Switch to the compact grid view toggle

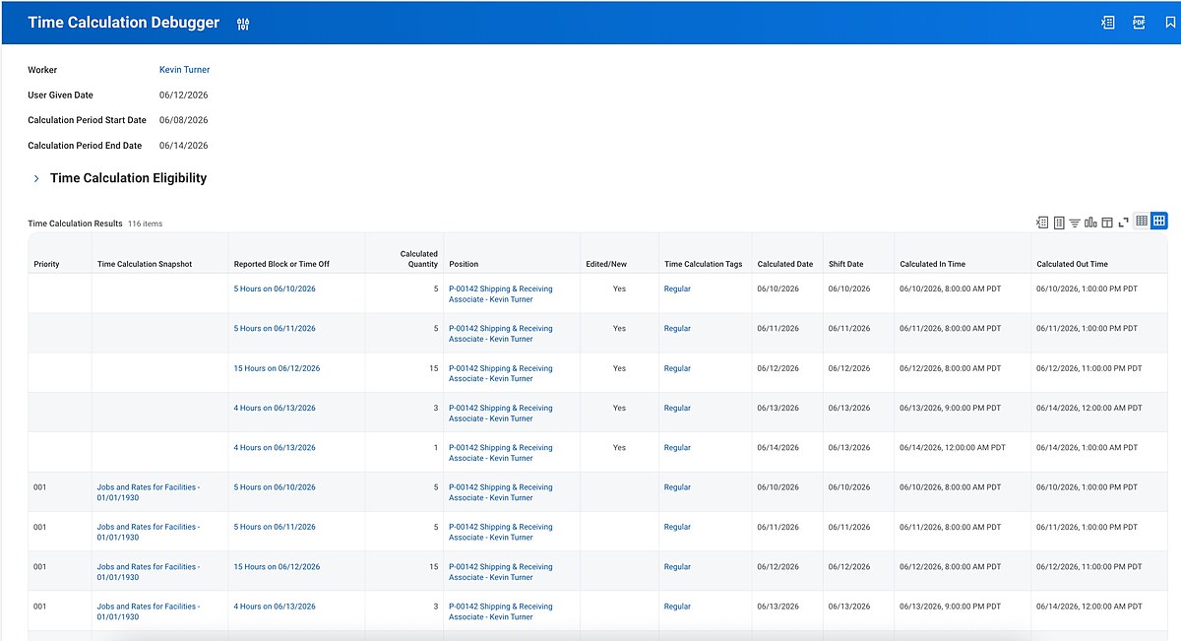pyautogui.click(x=1142, y=222)
